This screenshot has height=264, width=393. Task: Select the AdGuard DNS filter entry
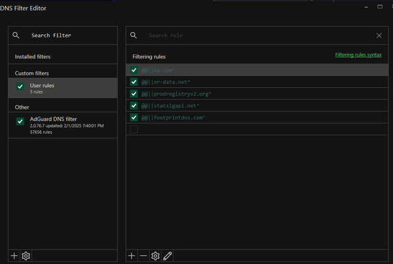click(x=63, y=125)
